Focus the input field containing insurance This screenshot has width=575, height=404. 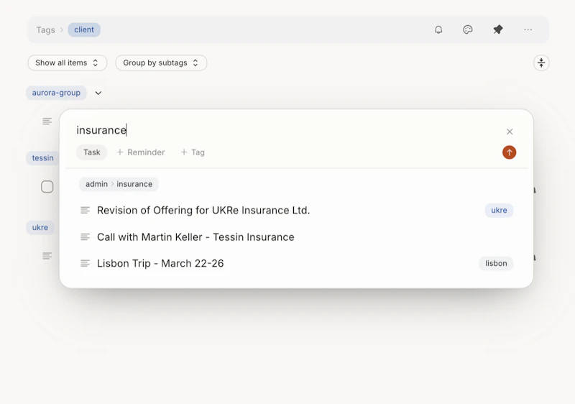[286, 130]
